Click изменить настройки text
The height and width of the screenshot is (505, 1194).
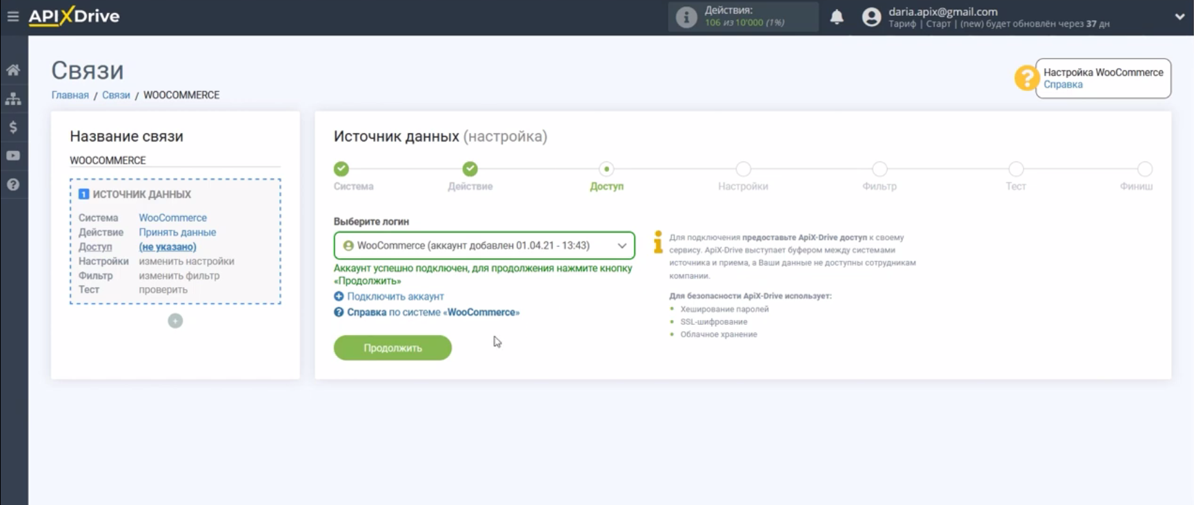click(186, 261)
